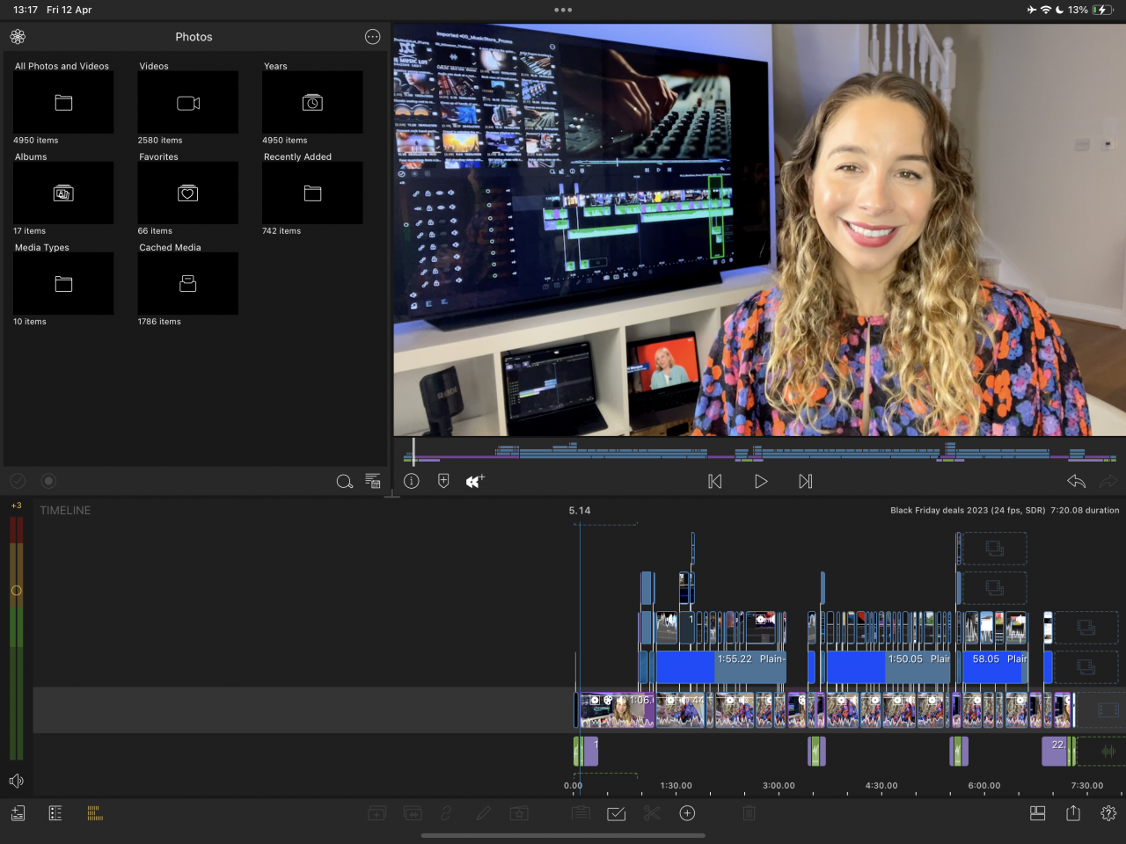Screen dimensions: 1126x844
Task: Toggle the audio mixer meters button
Action: point(95,813)
